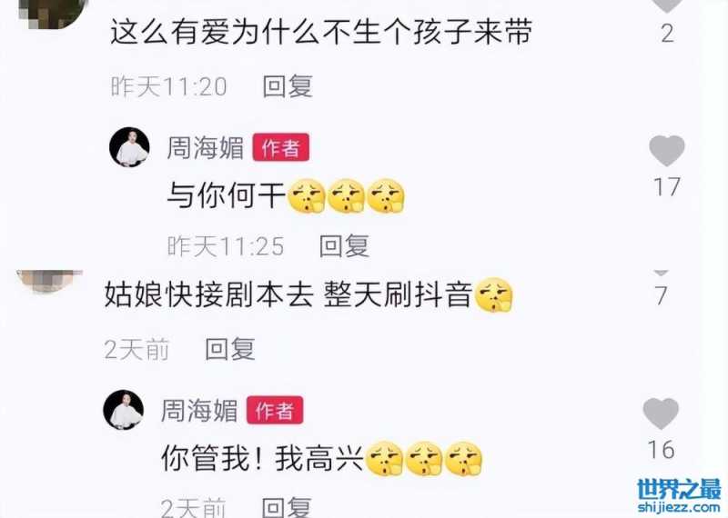The width and height of the screenshot is (728, 518).
Task: Tap the 作者 badge in the 与你何干 reply
Action: pos(281,147)
